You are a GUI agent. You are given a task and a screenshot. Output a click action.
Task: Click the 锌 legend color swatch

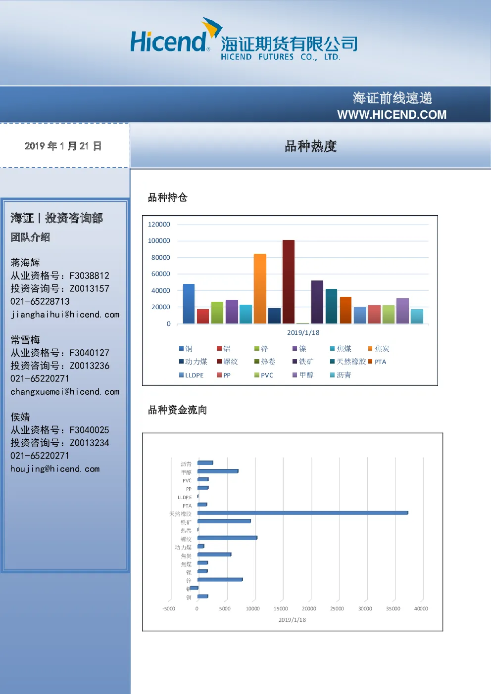tap(257, 349)
